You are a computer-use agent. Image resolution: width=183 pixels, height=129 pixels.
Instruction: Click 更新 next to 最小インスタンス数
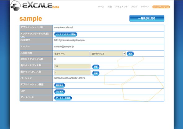(x=96, y=73)
